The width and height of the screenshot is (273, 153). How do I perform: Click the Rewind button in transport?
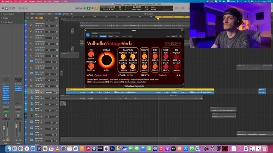(x=77, y=8)
